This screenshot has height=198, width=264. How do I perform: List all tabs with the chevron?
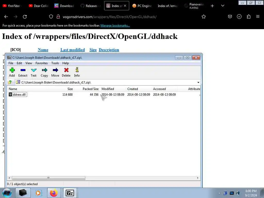223,6
